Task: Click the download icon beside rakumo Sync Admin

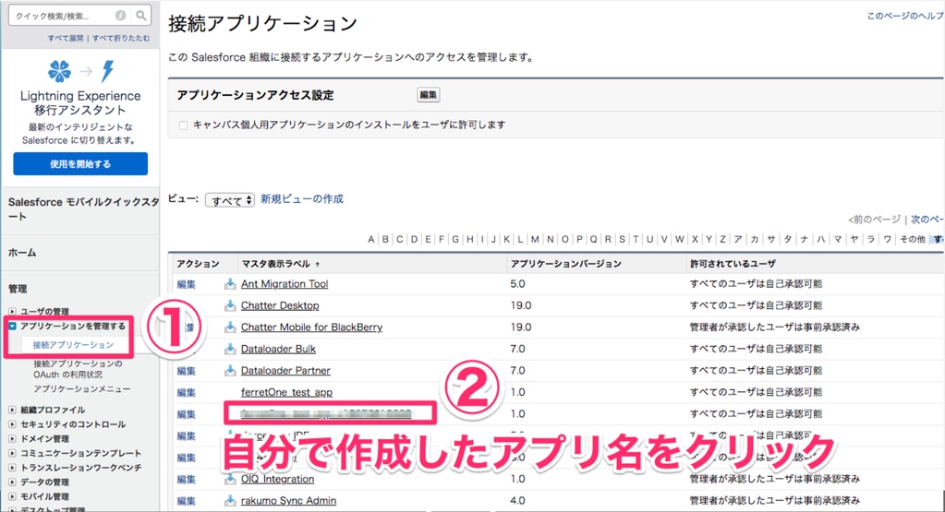Action: coord(230,501)
